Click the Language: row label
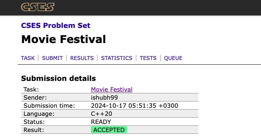261x139 pixels. 39,114
